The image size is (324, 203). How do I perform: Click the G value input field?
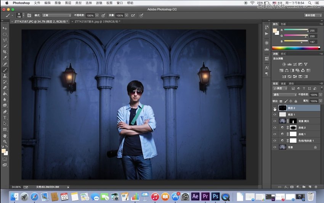click(313, 36)
